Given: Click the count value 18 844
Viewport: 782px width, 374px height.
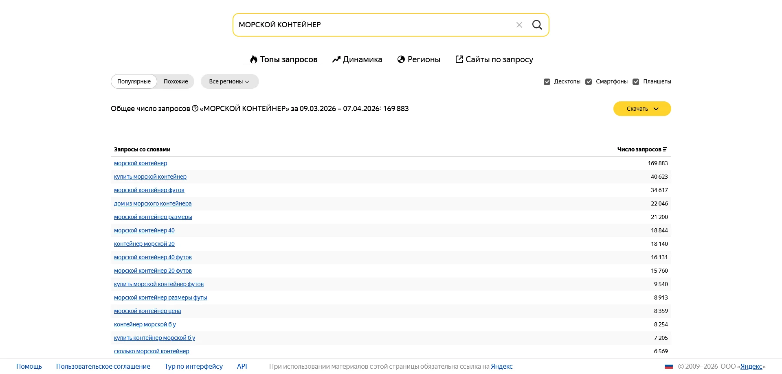Looking at the screenshot, I should click(x=659, y=230).
